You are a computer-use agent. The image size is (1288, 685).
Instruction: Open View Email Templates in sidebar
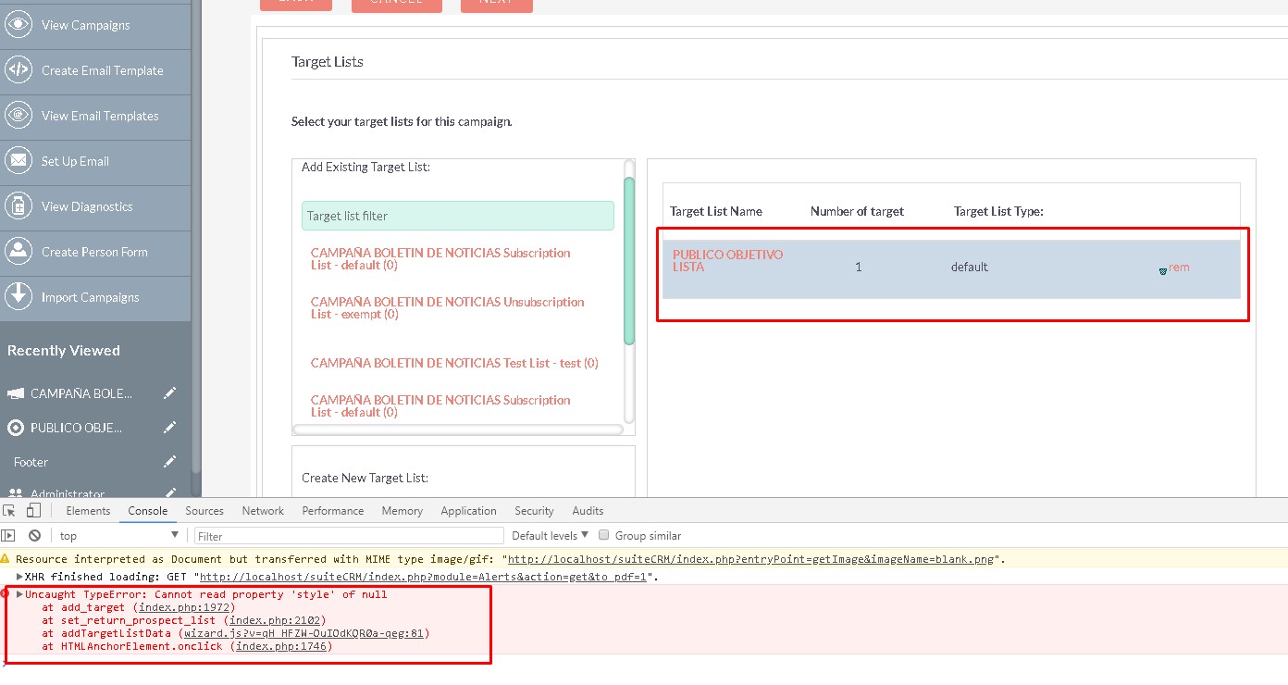coord(19,116)
